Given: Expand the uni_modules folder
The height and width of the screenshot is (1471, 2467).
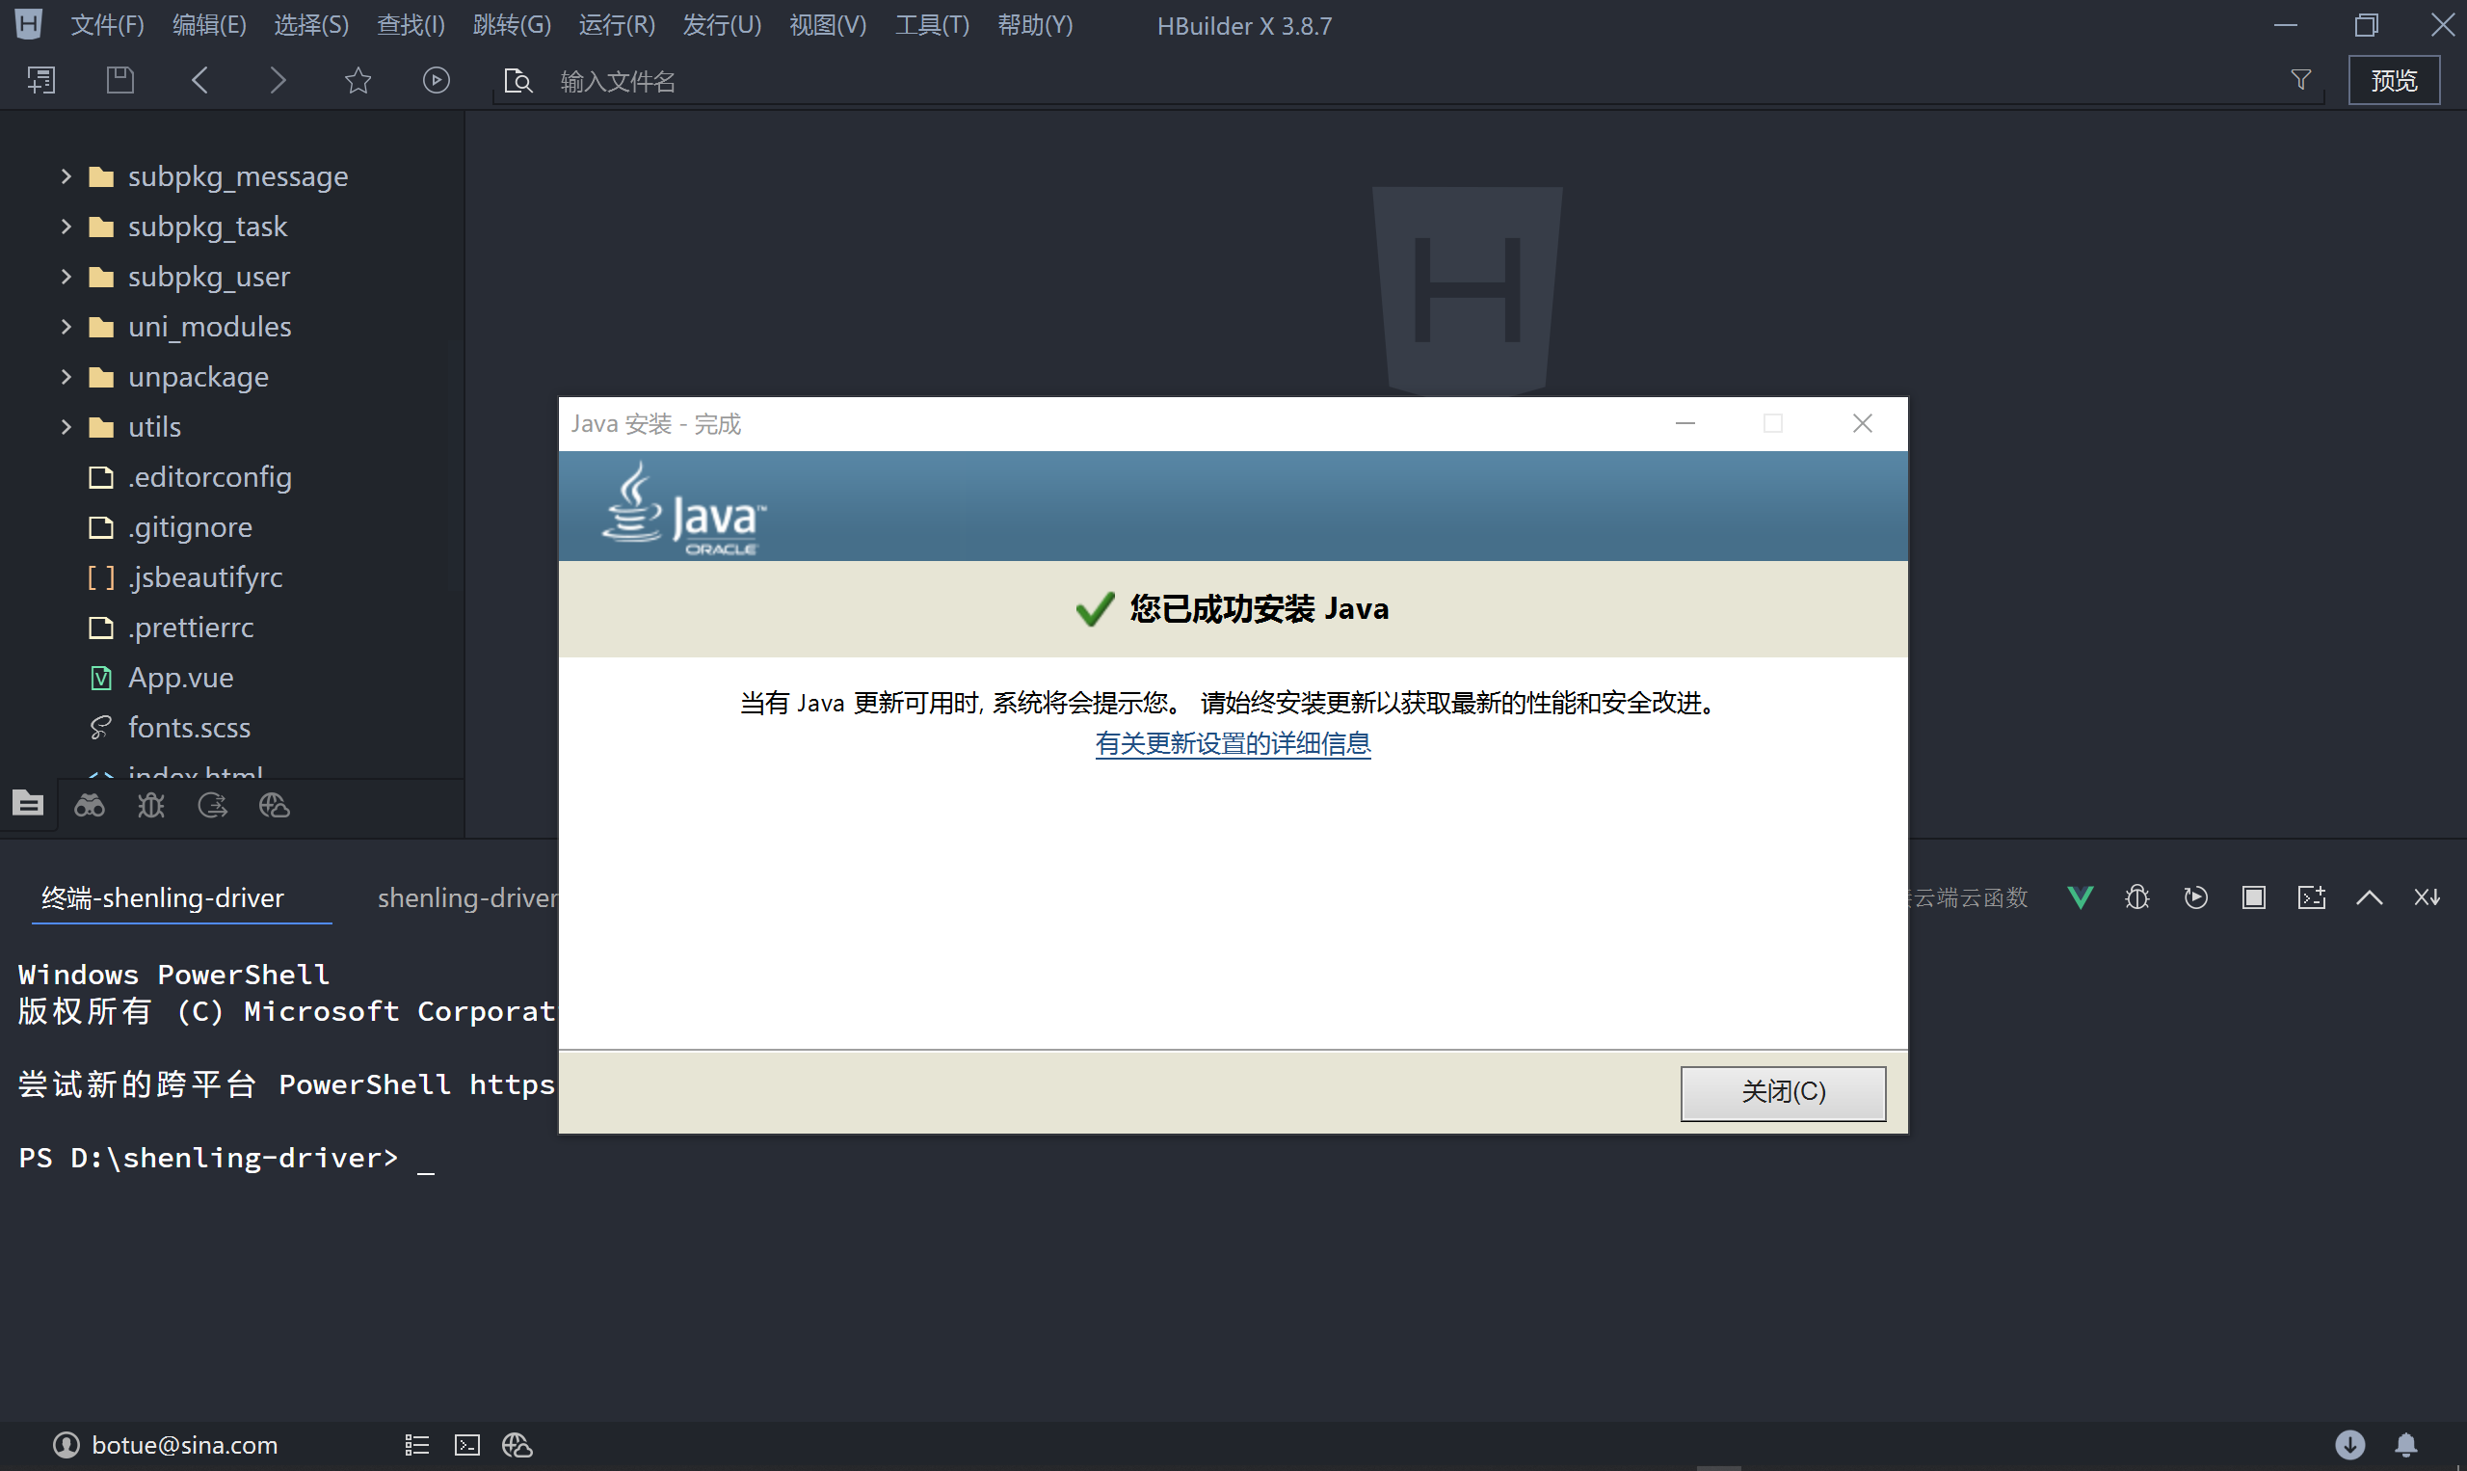Looking at the screenshot, I should (66, 326).
